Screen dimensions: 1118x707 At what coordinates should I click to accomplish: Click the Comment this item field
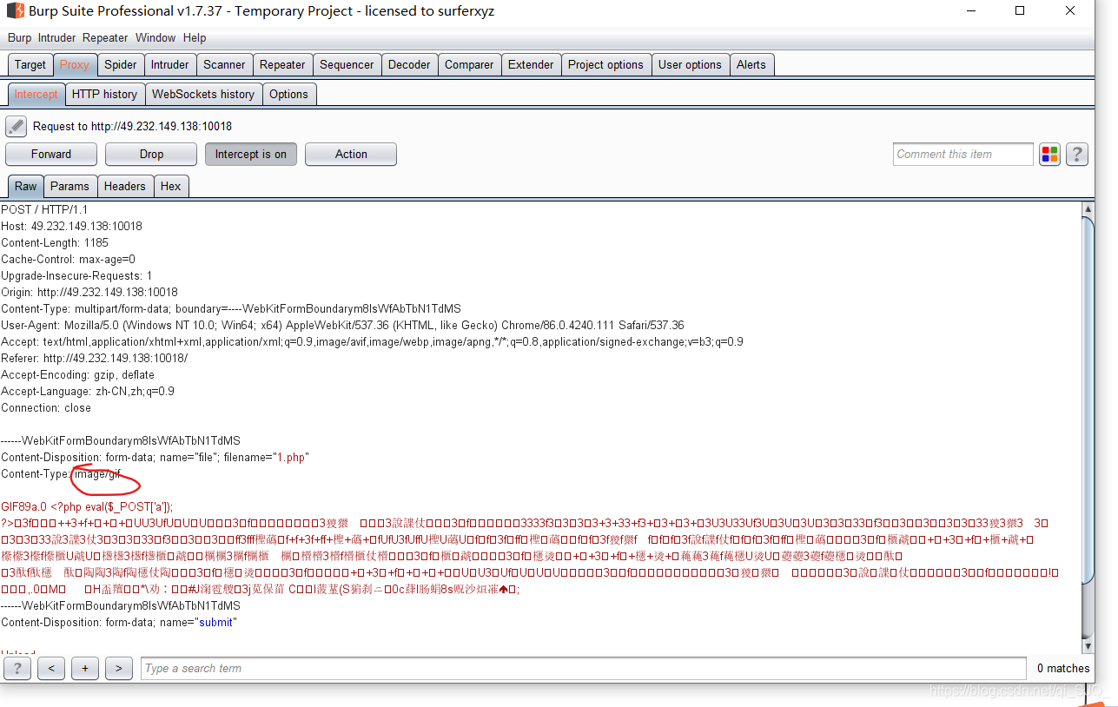point(963,155)
